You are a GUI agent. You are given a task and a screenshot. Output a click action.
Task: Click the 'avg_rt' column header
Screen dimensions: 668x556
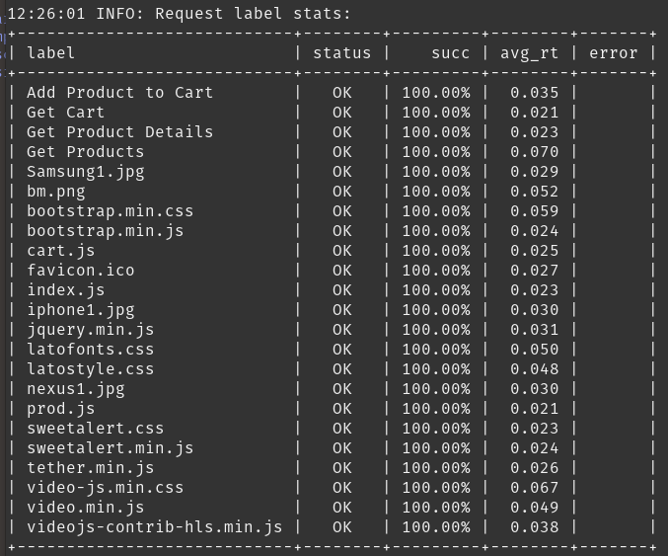pyautogui.click(x=529, y=53)
